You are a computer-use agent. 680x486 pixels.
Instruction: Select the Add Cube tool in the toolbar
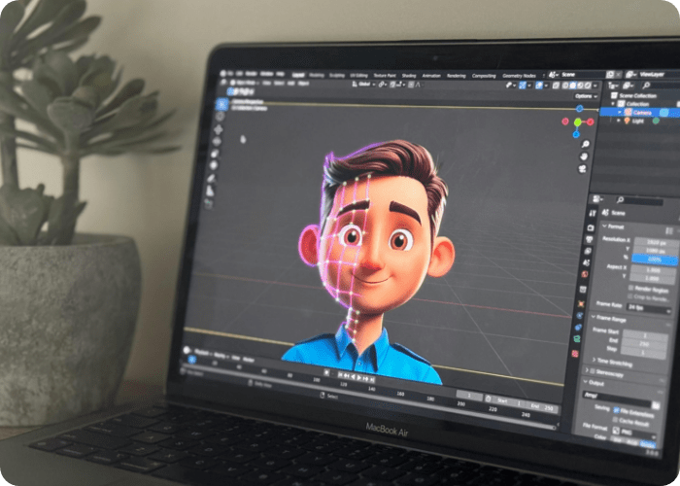(x=208, y=202)
